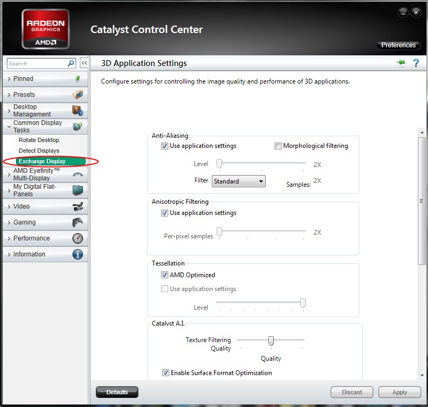Viewport: 428px width, 407px height.
Task: Open the Filter Standard dropdown
Action: [x=238, y=181]
